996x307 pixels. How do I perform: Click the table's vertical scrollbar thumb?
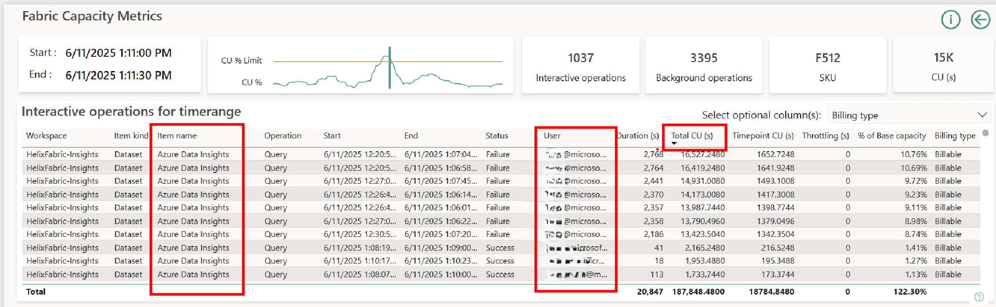click(x=985, y=133)
